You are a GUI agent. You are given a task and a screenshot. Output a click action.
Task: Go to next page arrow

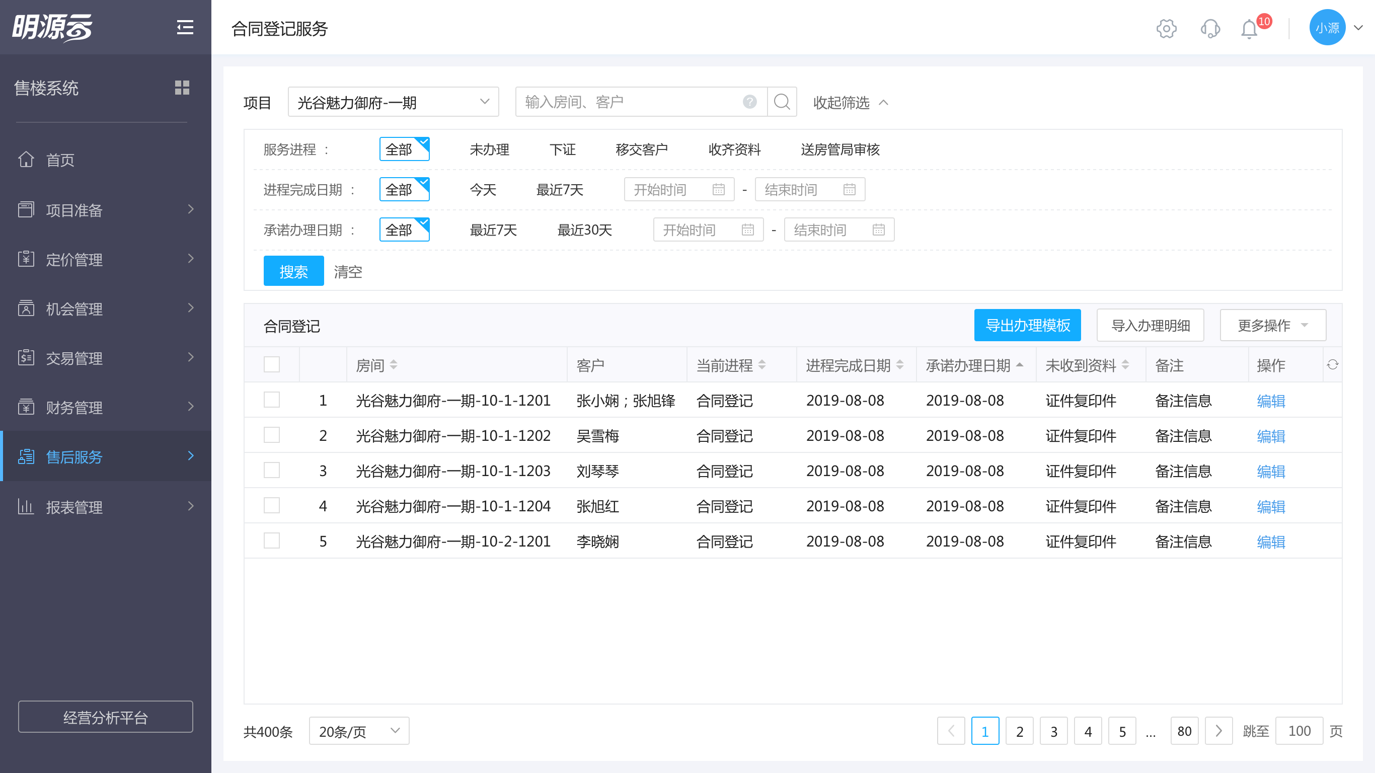coord(1218,731)
